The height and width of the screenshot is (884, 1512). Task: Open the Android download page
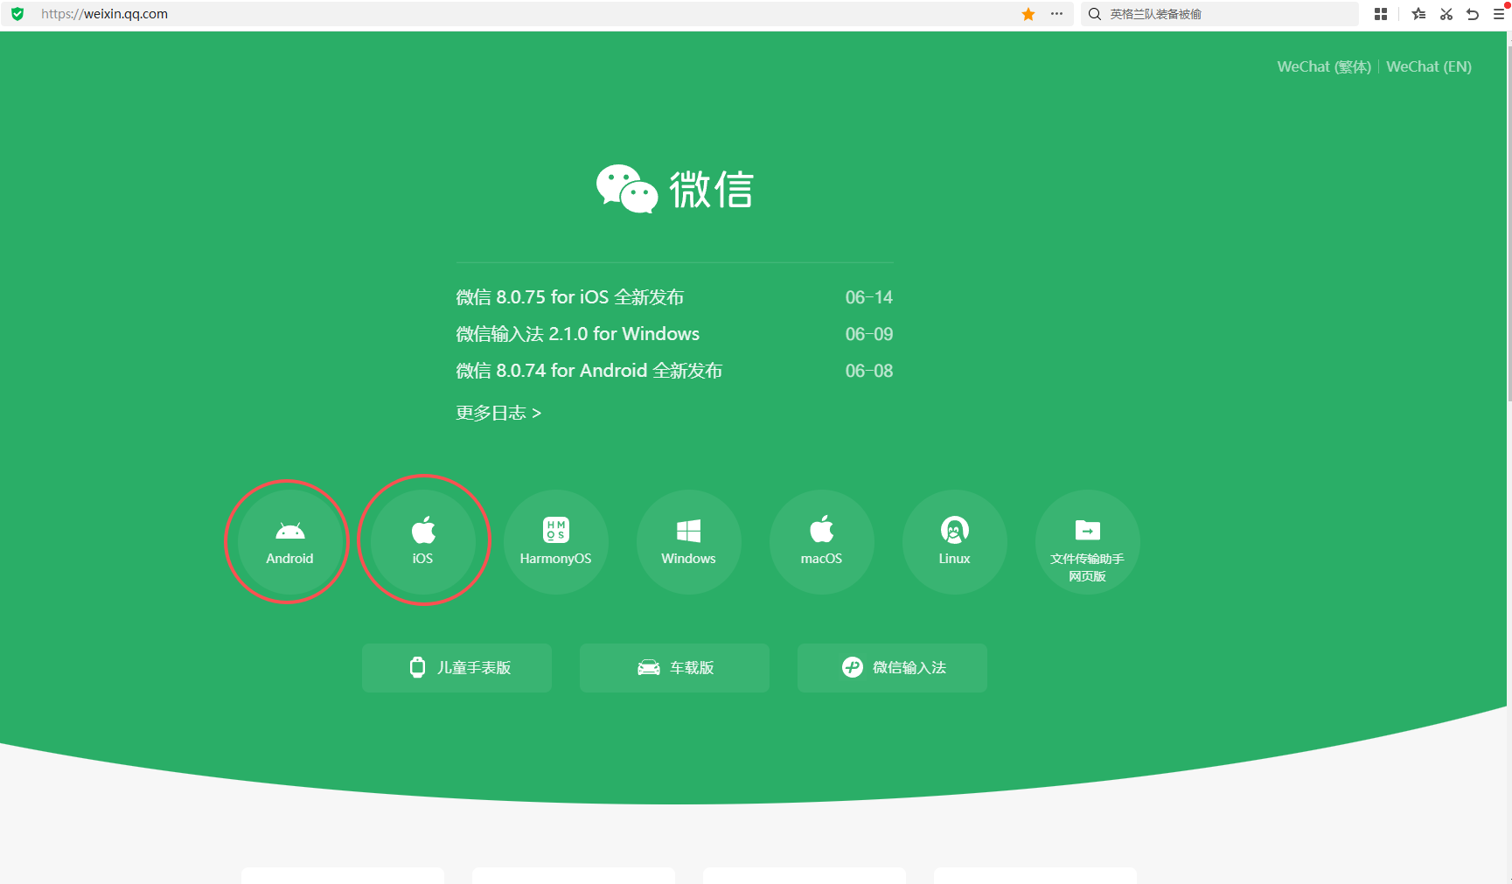pyautogui.click(x=289, y=542)
